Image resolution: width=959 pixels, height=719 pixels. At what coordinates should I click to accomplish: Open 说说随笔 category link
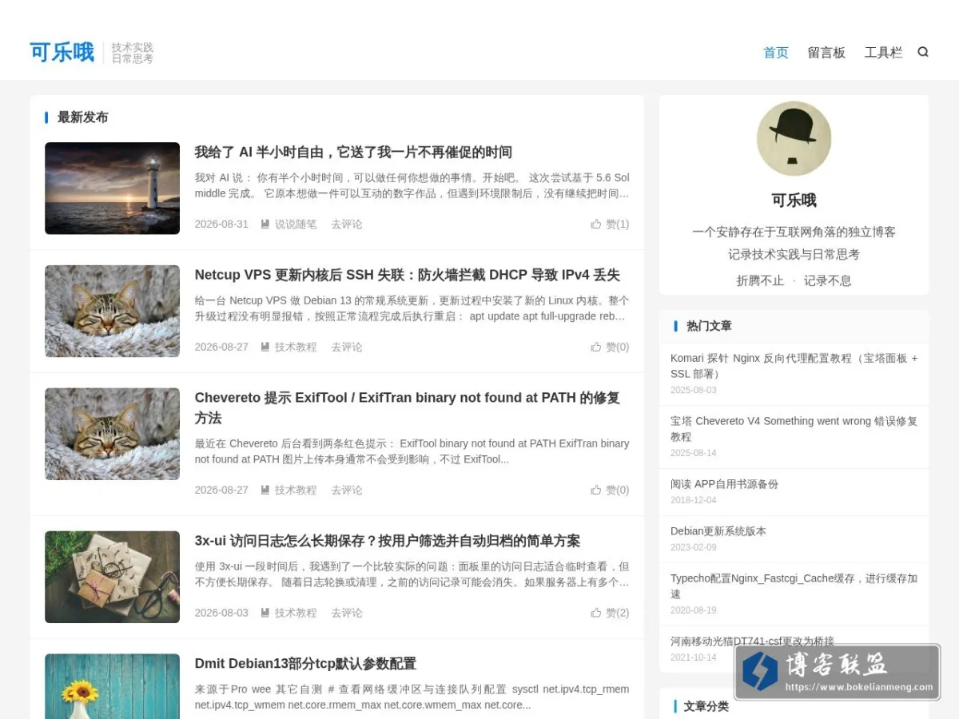click(x=296, y=224)
